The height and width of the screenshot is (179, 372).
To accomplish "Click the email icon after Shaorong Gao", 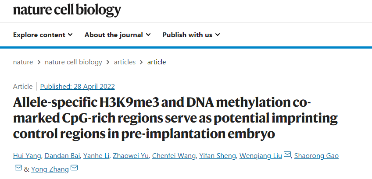I will 18,168.
